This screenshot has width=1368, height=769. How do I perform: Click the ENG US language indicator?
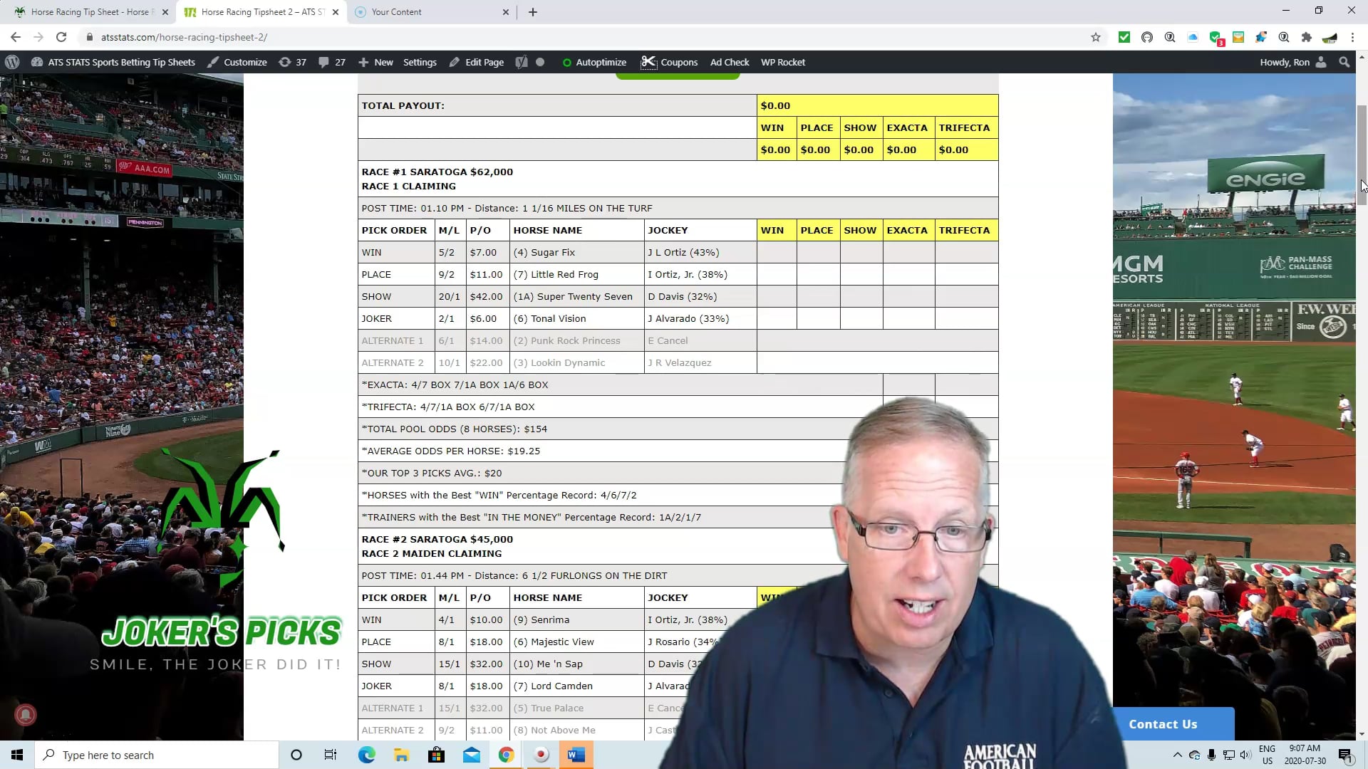pyautogui.click(x=1267, y=755)
